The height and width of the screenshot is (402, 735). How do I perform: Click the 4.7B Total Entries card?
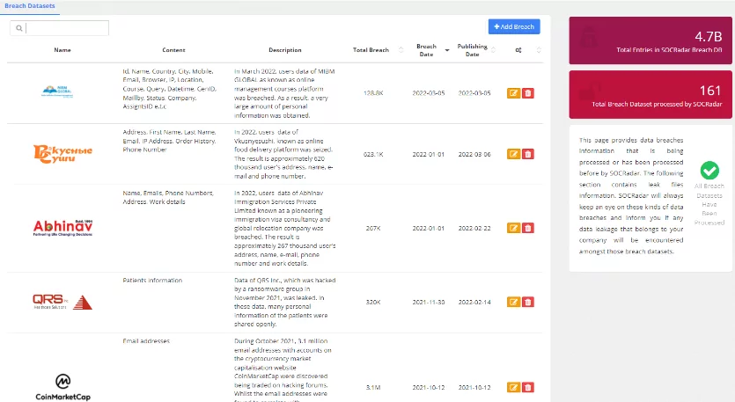coord(650,40)
